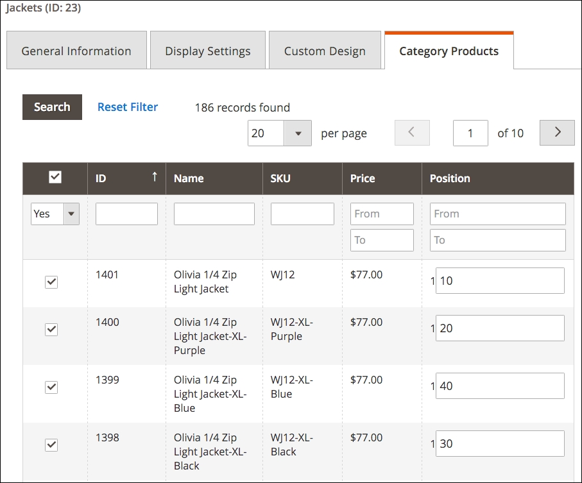582x483 pixels.
Task: Expand the Yes filter dropdown
Action: pos(55,214)
